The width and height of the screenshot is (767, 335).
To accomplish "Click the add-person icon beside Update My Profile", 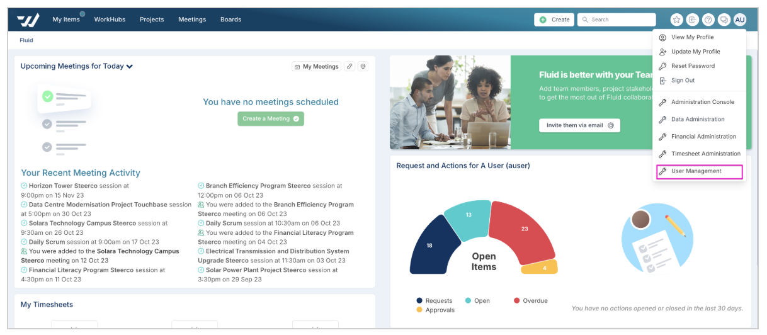I will [662, 52].
